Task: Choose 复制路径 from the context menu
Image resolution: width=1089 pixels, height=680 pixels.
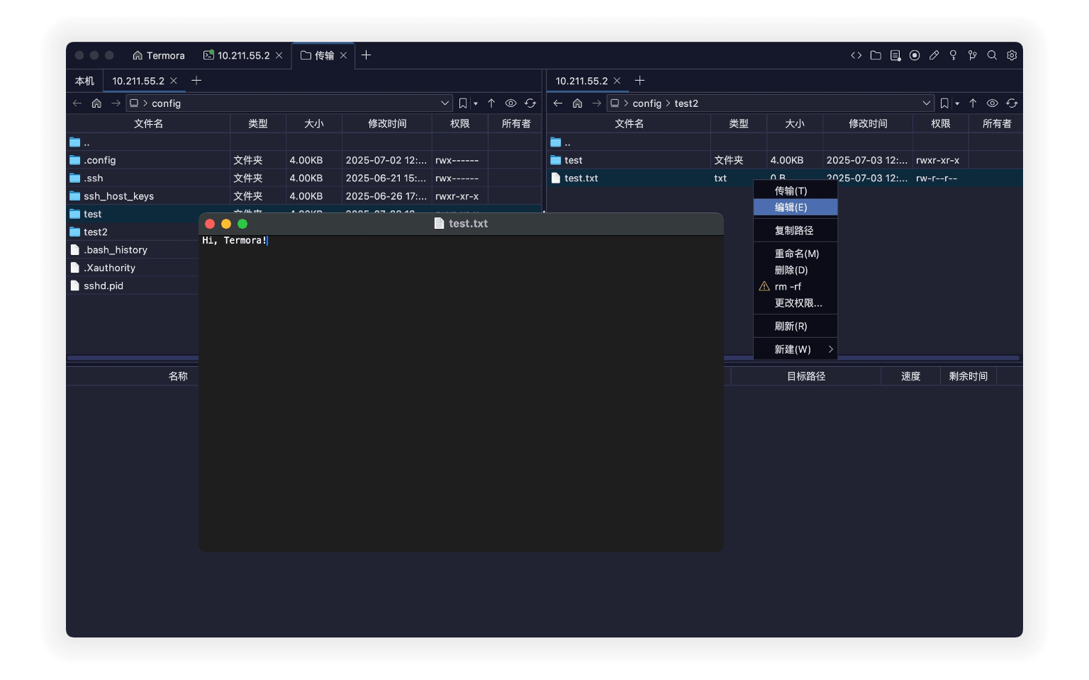Action: [795, 230]
